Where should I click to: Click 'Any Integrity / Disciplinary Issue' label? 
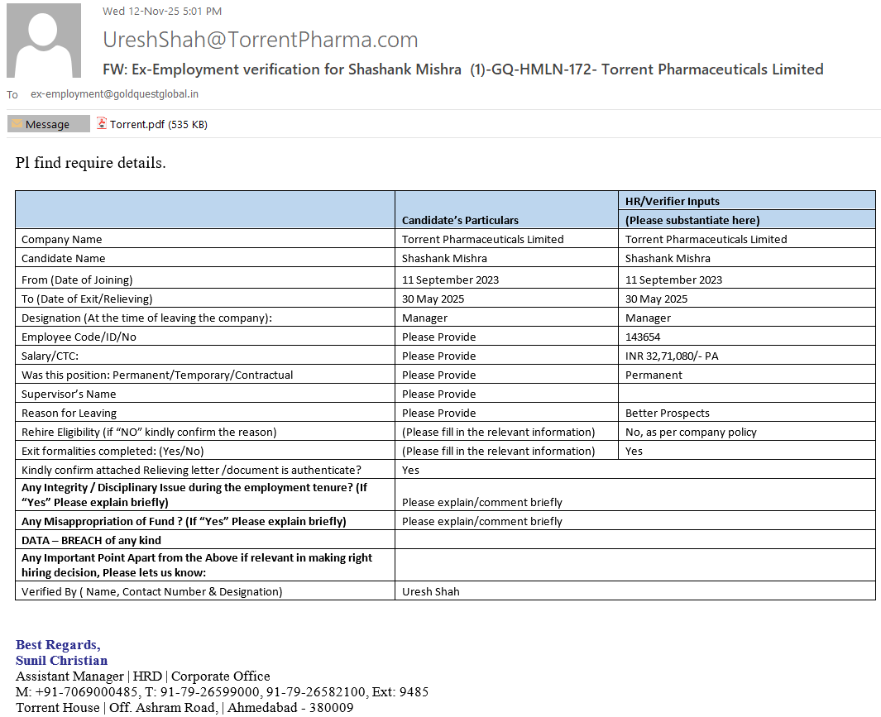[x=194, y=495]
